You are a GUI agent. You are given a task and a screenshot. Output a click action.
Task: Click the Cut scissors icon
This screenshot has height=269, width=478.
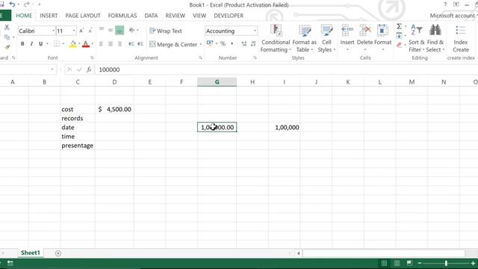(7, 28)
